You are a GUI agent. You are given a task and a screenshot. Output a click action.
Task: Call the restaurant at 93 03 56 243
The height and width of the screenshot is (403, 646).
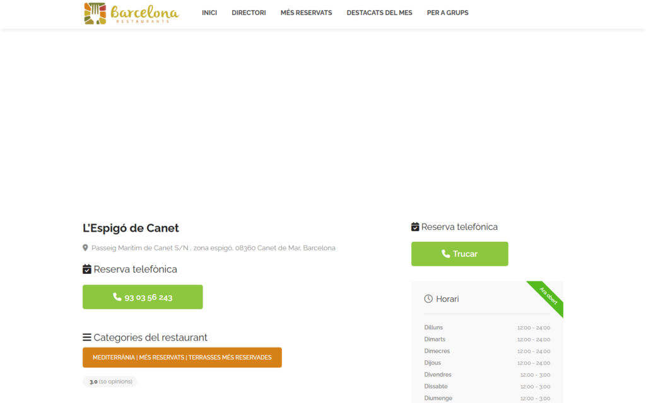click(x=143, y=297)
